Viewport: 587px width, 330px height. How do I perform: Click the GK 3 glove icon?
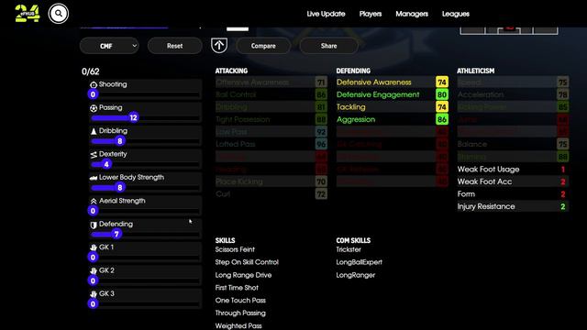pos(94,294)
